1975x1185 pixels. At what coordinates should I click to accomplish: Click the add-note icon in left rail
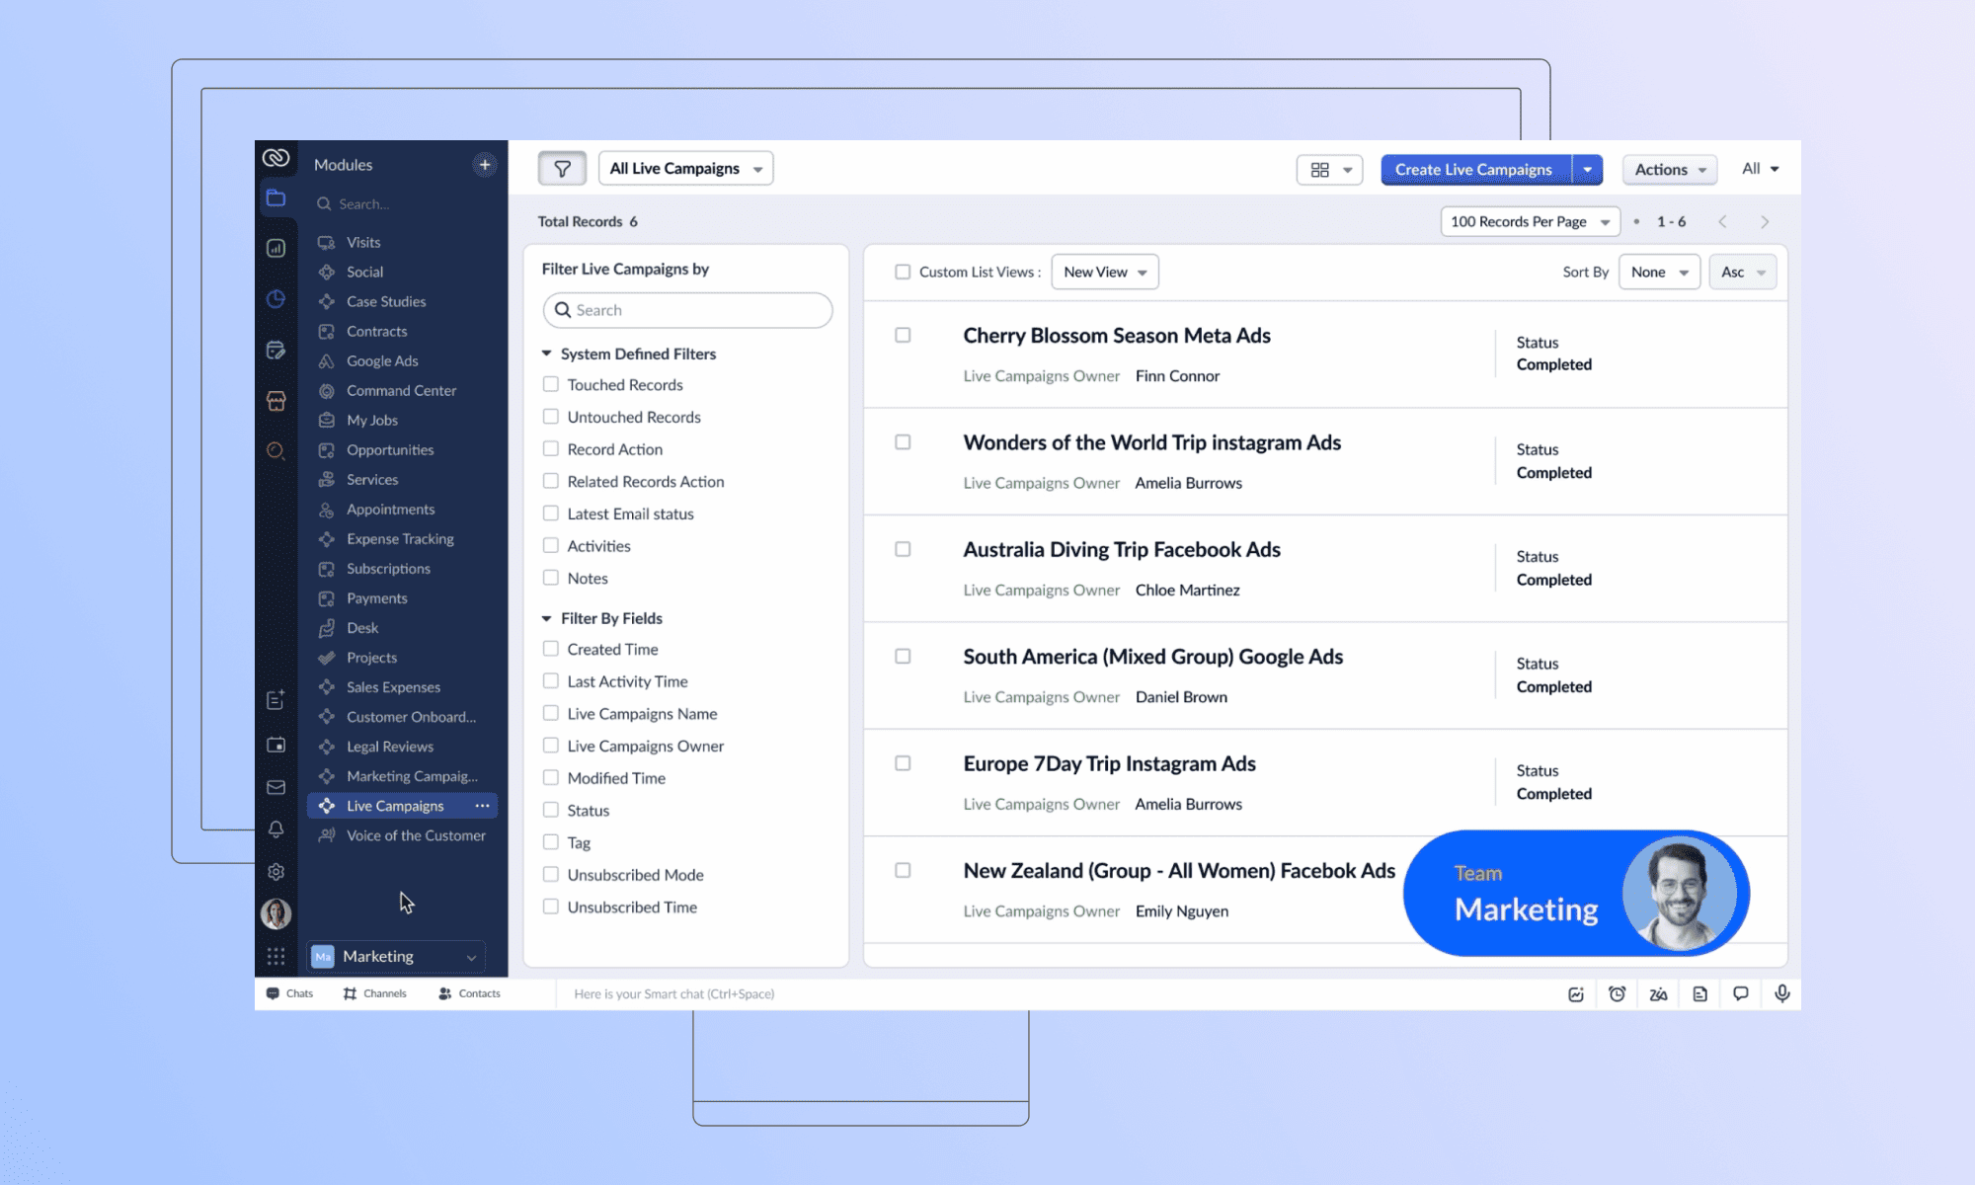pos(276,699)
